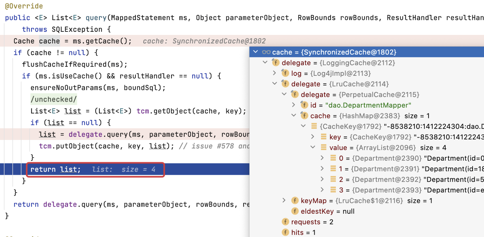Collapse the delegate LruCache node
The width and height of the screenshot is (484, 237).
click(x=275, y=84)
